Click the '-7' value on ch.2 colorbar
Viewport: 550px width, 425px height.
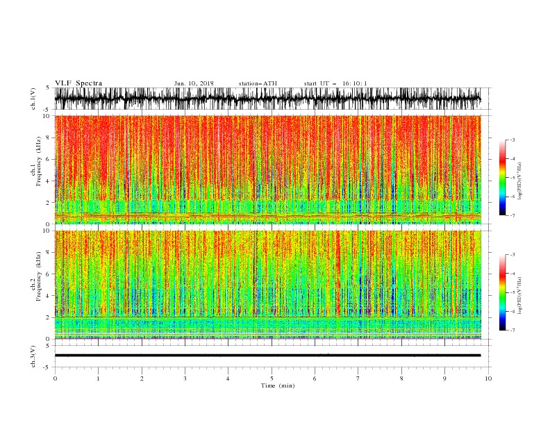click(x=512, y=330)
